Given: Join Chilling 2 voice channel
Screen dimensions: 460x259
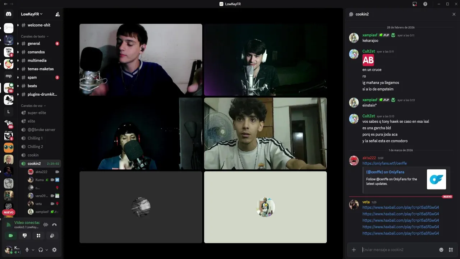Looking at the screenshot, I should [40, 146].
